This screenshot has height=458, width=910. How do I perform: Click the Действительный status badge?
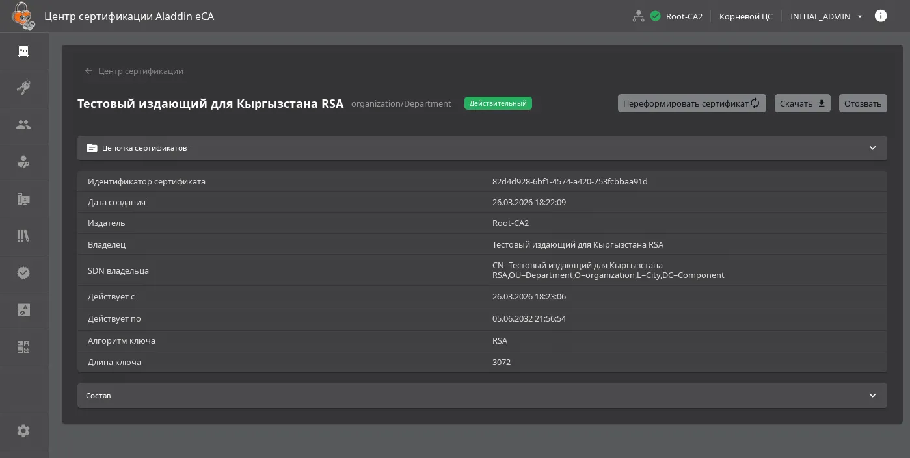click(498, 103)
